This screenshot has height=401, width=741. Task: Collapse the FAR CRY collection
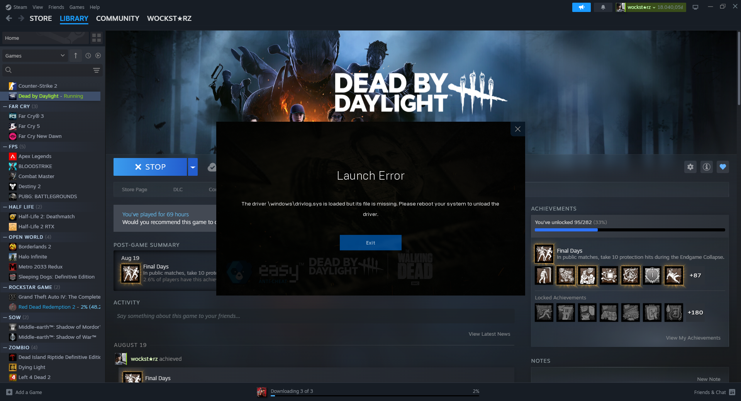point(5,106)
